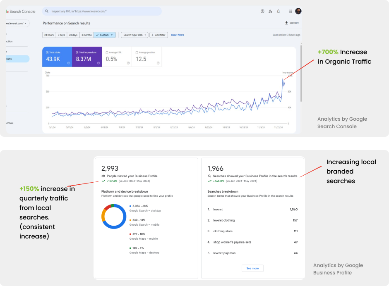The image size is (389, 286).
Task: Enable the Average position checkbox
Action: click(137, 52)
